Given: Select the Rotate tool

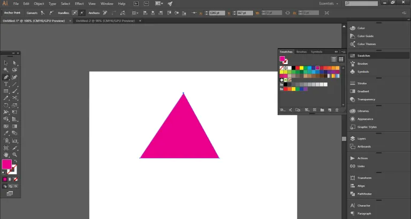Looking at the screenshot, I should [x=6, y=105].
